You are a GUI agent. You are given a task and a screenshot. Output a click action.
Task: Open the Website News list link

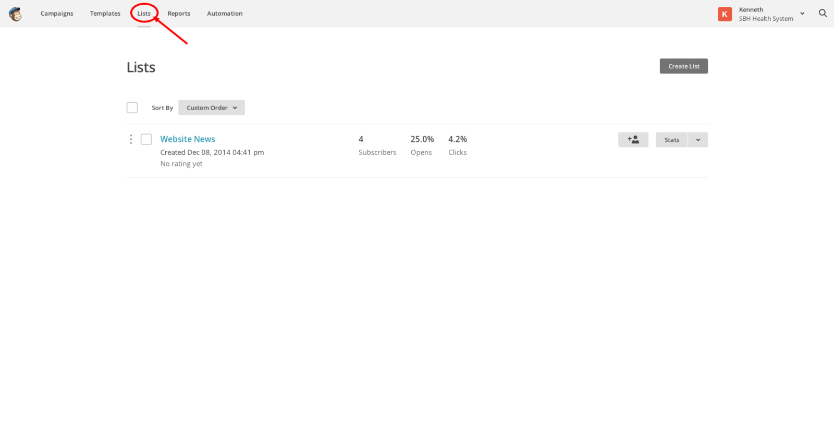point(188,139)
